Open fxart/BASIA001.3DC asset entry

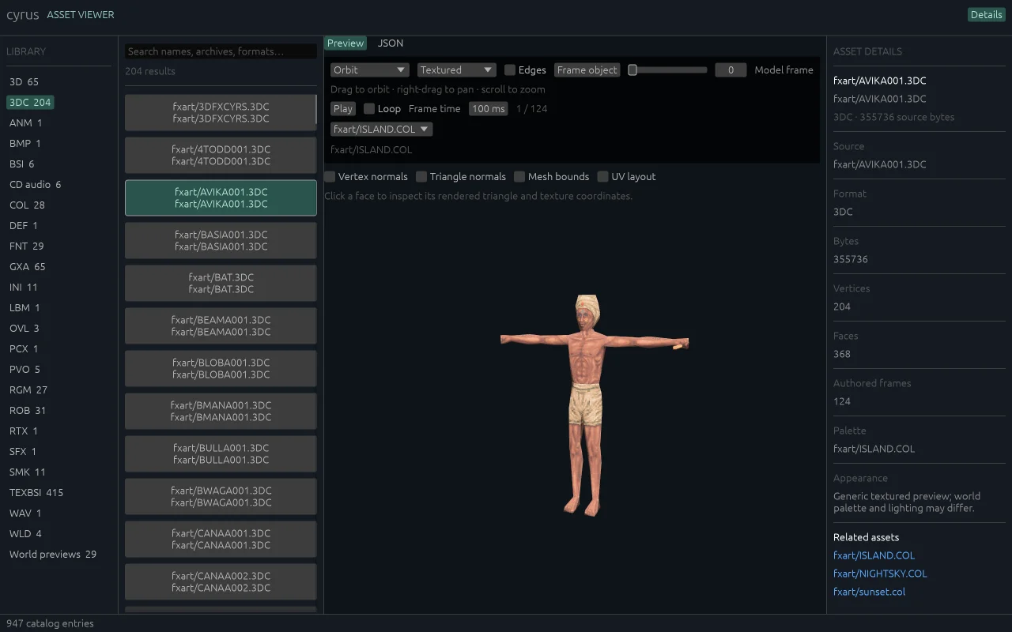pyautogui.click(x=221, y=240)
